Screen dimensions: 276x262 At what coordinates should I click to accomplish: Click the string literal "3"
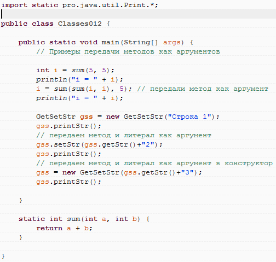click(x=187, y=172)
